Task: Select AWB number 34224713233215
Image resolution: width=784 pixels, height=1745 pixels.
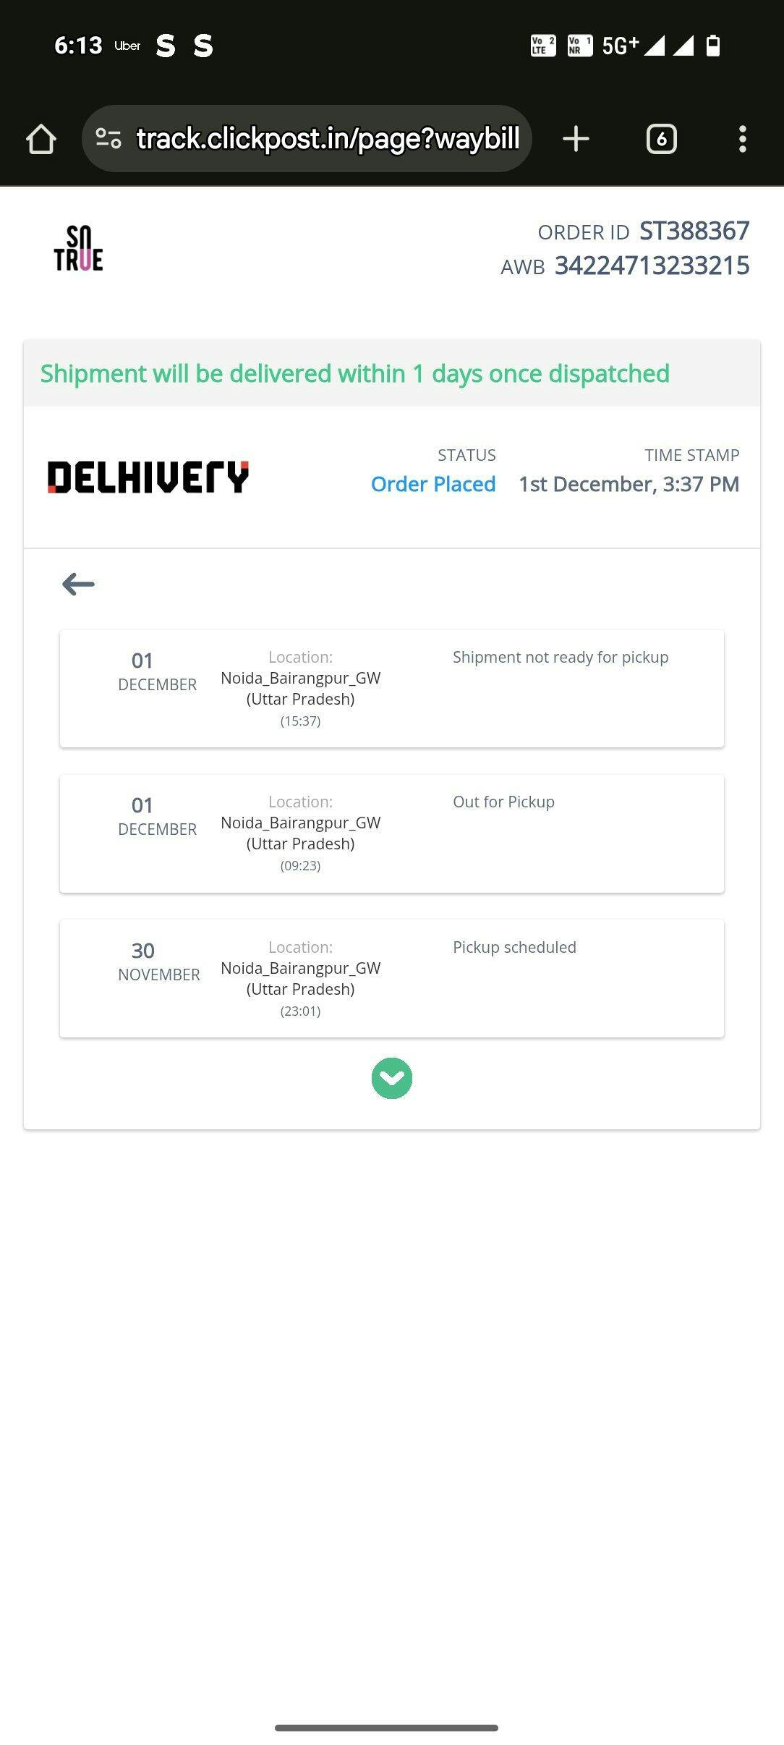Action: 652,266
